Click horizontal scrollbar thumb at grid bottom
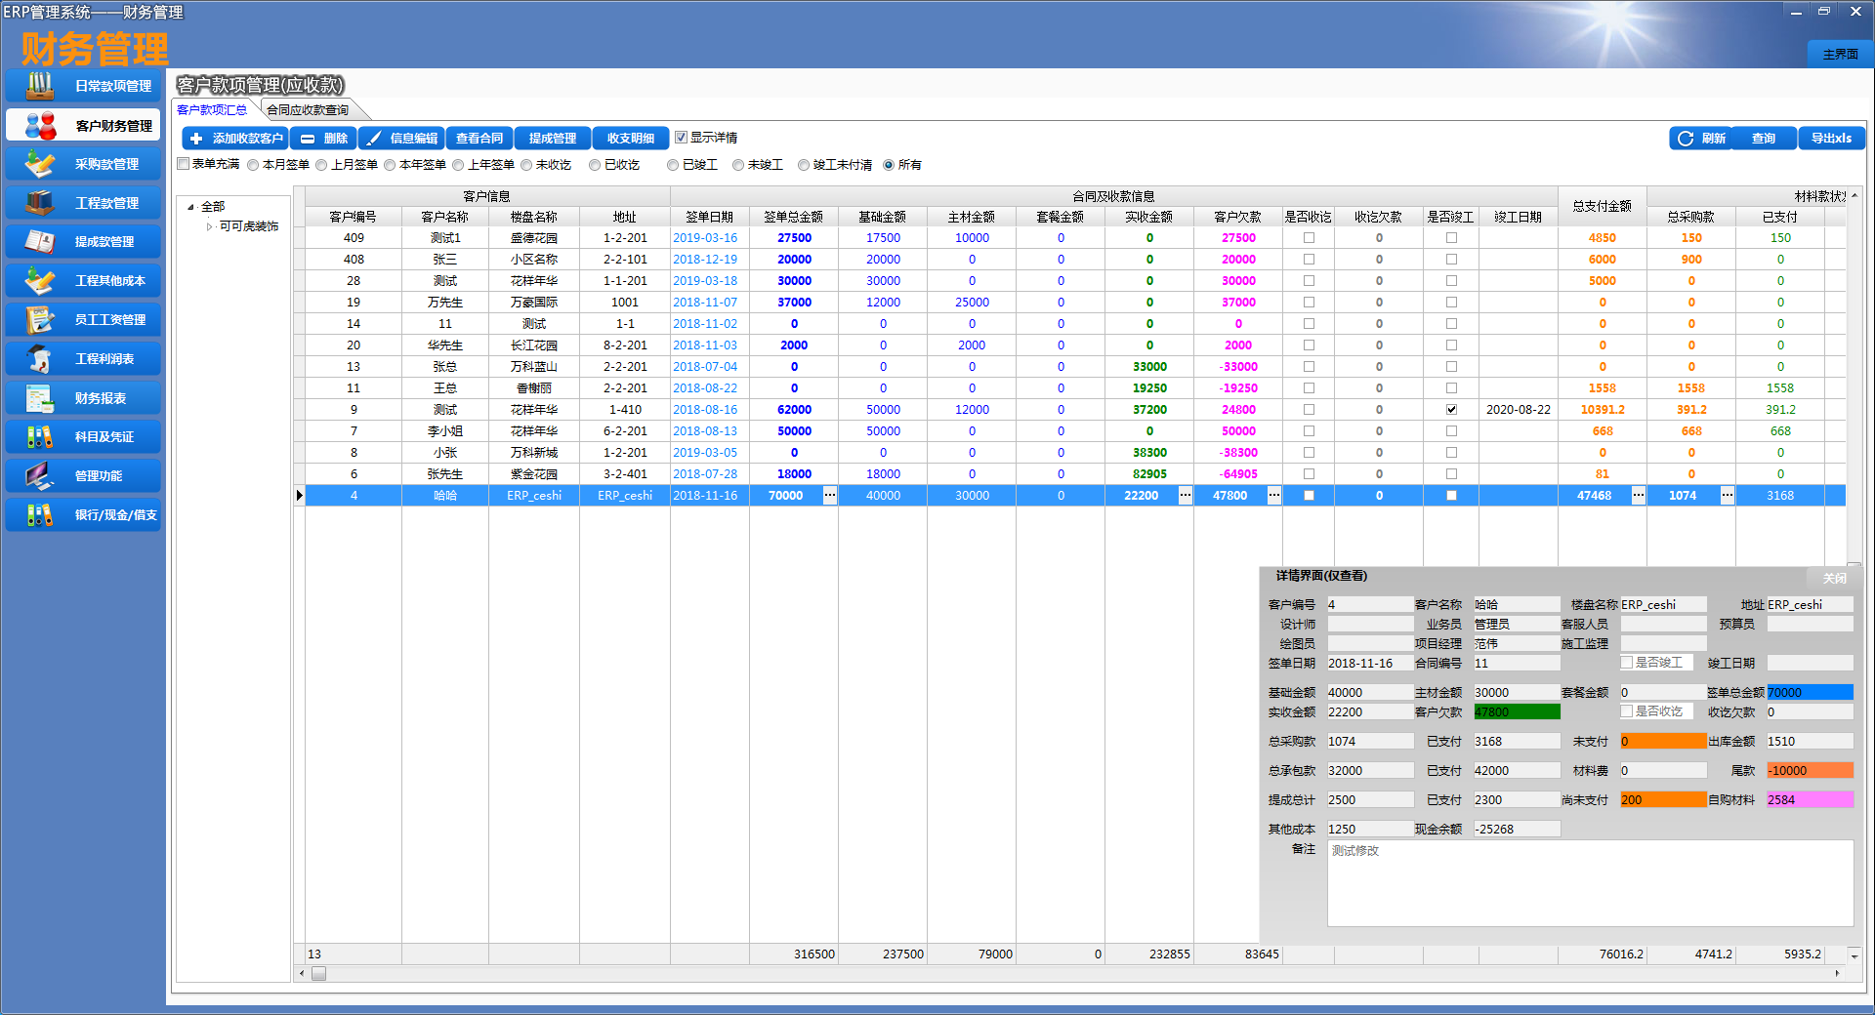The width and height of the screenshot is (1875, 1015). click(318, 973)
